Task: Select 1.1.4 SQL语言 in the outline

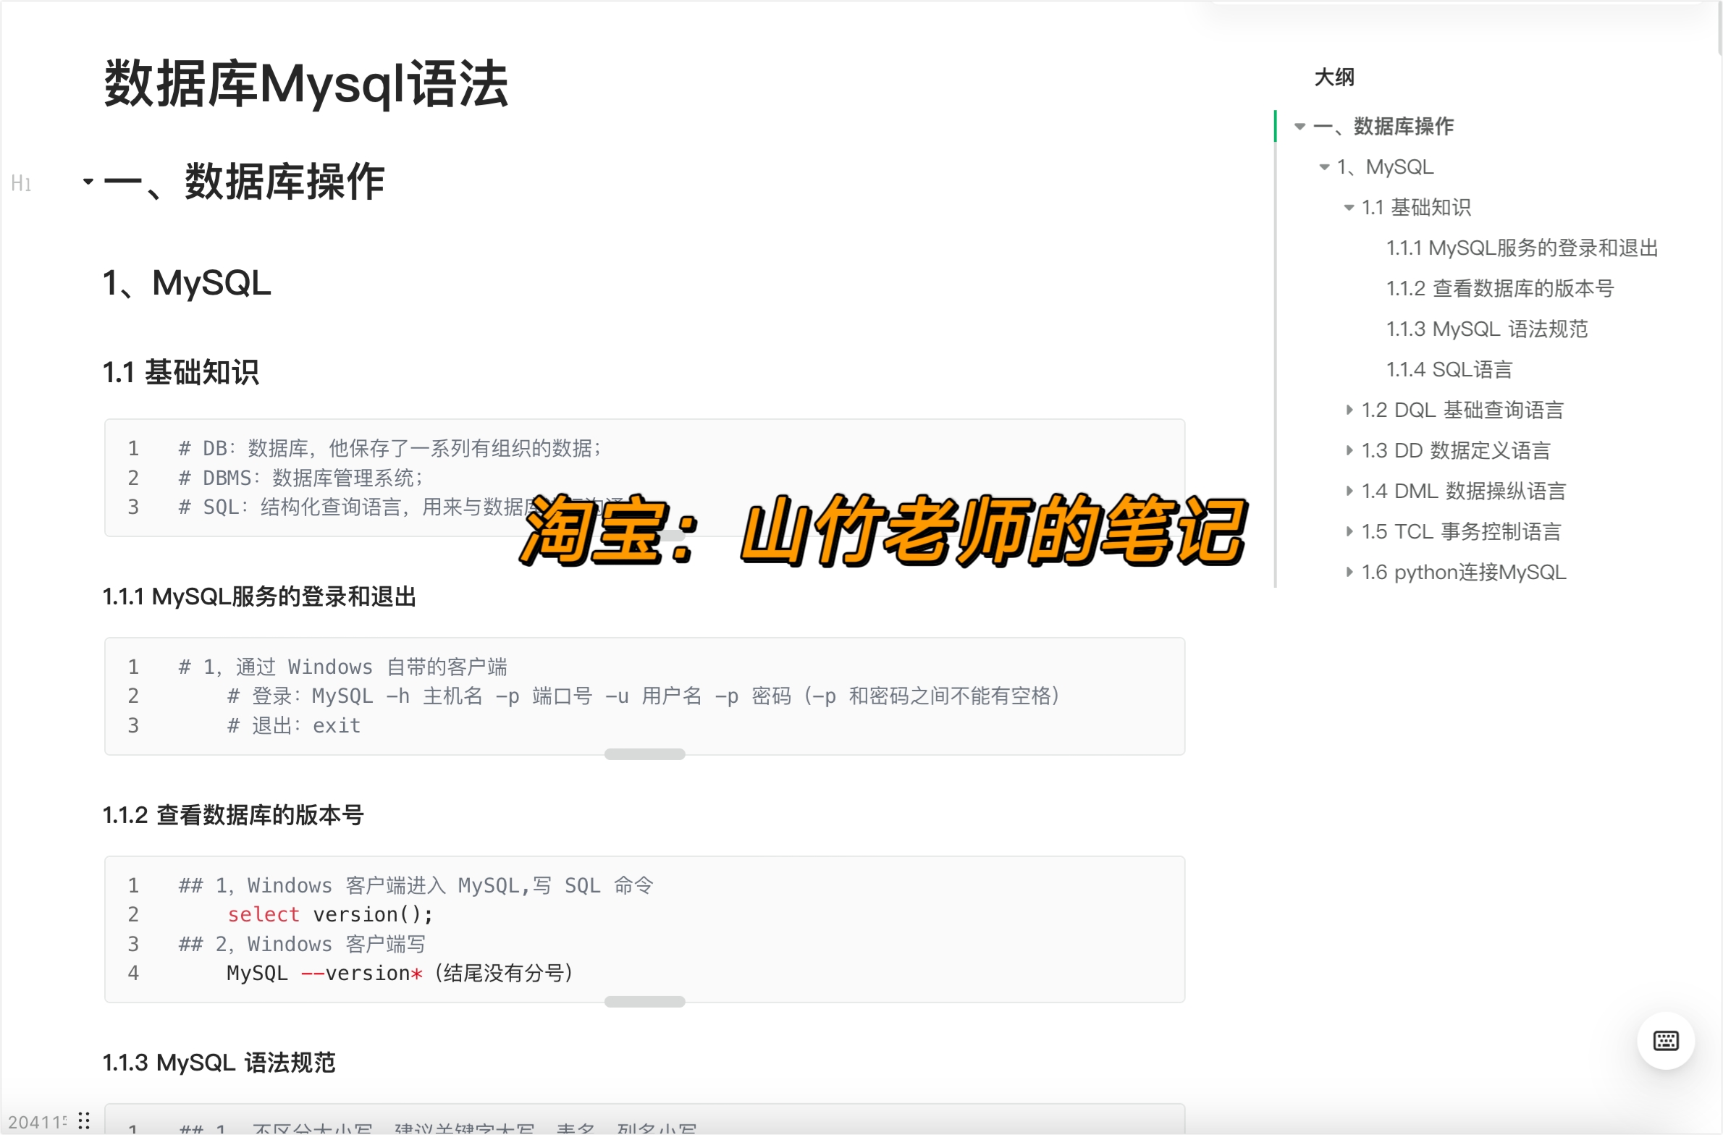Action: 1449,370
